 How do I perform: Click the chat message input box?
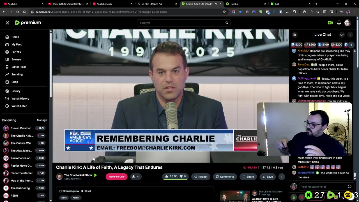[323, 187]
